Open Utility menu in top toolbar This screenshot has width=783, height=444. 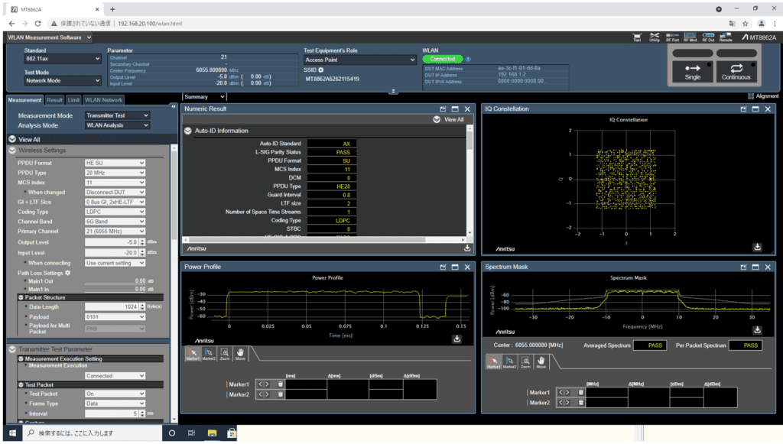pos(655,37)
